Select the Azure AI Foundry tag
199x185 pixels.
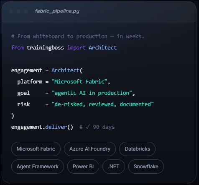(90, 149)
